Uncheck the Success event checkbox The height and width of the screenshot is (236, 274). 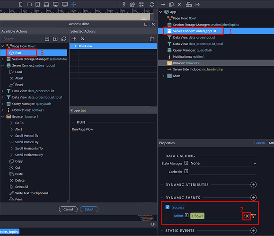click(168, 207)
